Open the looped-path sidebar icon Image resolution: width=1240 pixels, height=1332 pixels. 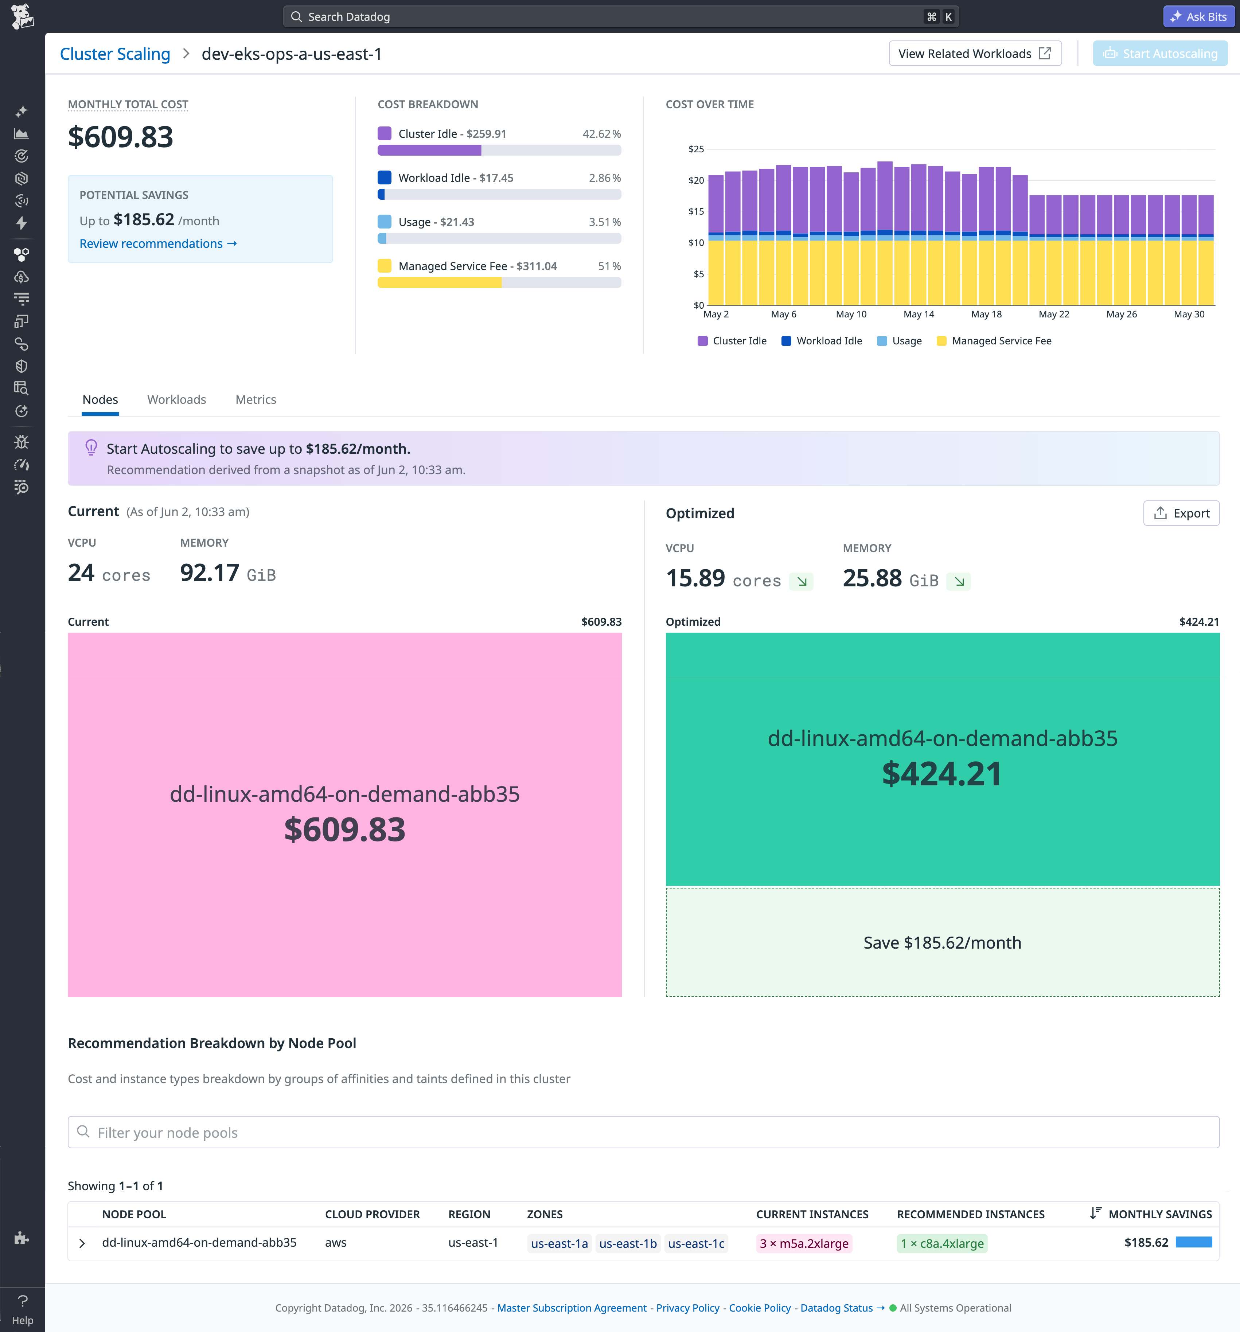(22, 344)
